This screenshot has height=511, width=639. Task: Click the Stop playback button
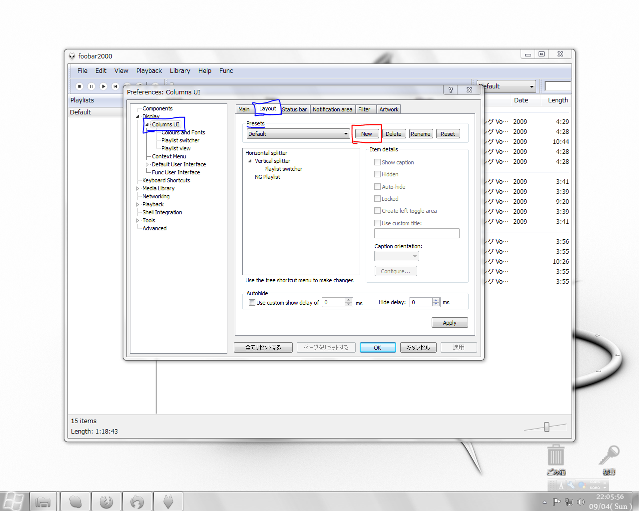click(x=79, y=86)
